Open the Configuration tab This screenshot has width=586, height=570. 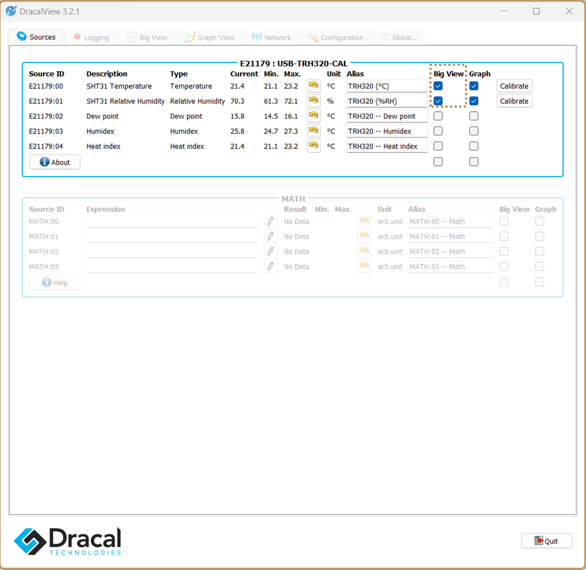pyautogui.click(x=336, y=37)
